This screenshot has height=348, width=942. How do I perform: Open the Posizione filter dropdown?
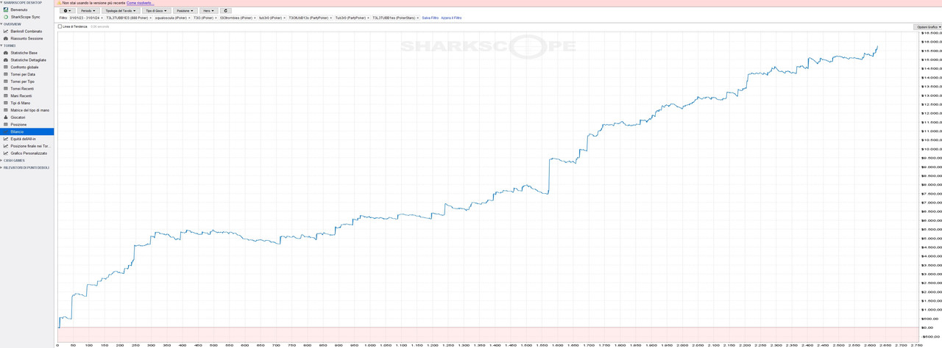pos(185,11)
